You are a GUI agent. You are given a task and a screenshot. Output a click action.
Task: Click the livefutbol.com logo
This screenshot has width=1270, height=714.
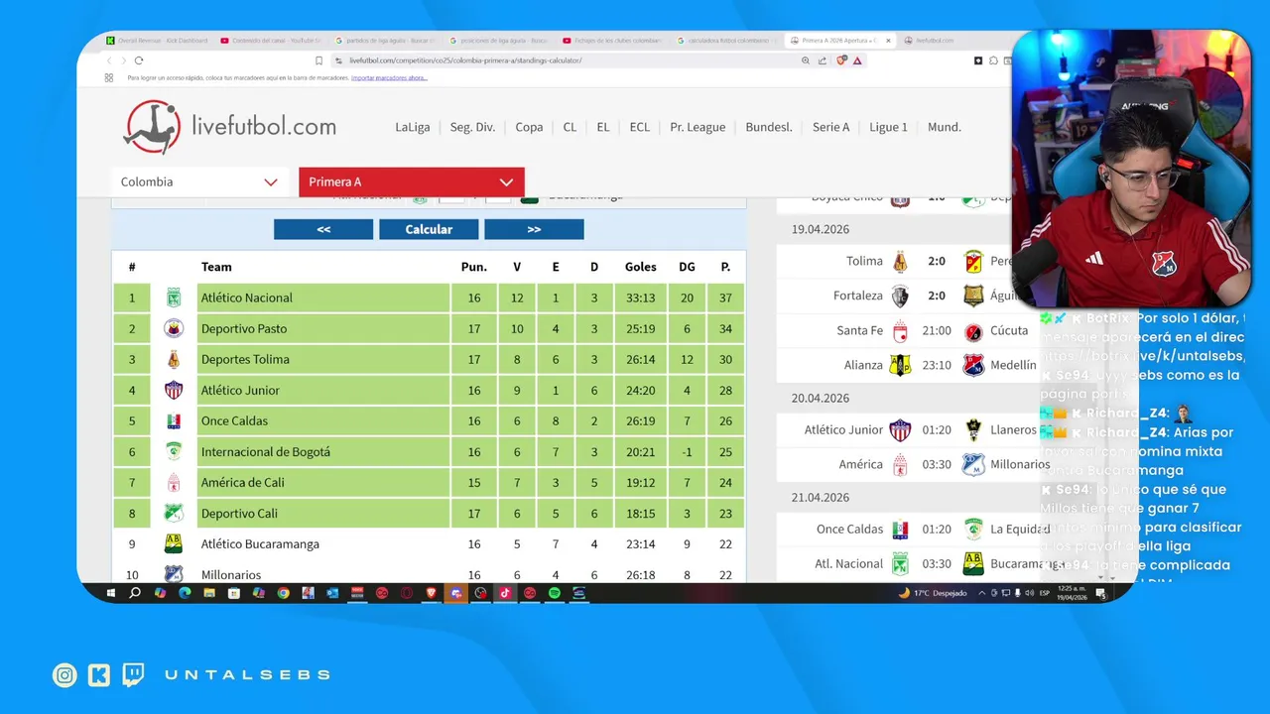pos(229,127)
